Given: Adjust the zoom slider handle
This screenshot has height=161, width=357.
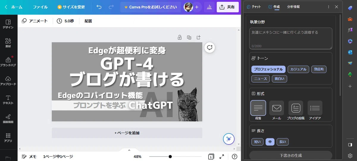Looking at the screenshot, I should point(170,157).
